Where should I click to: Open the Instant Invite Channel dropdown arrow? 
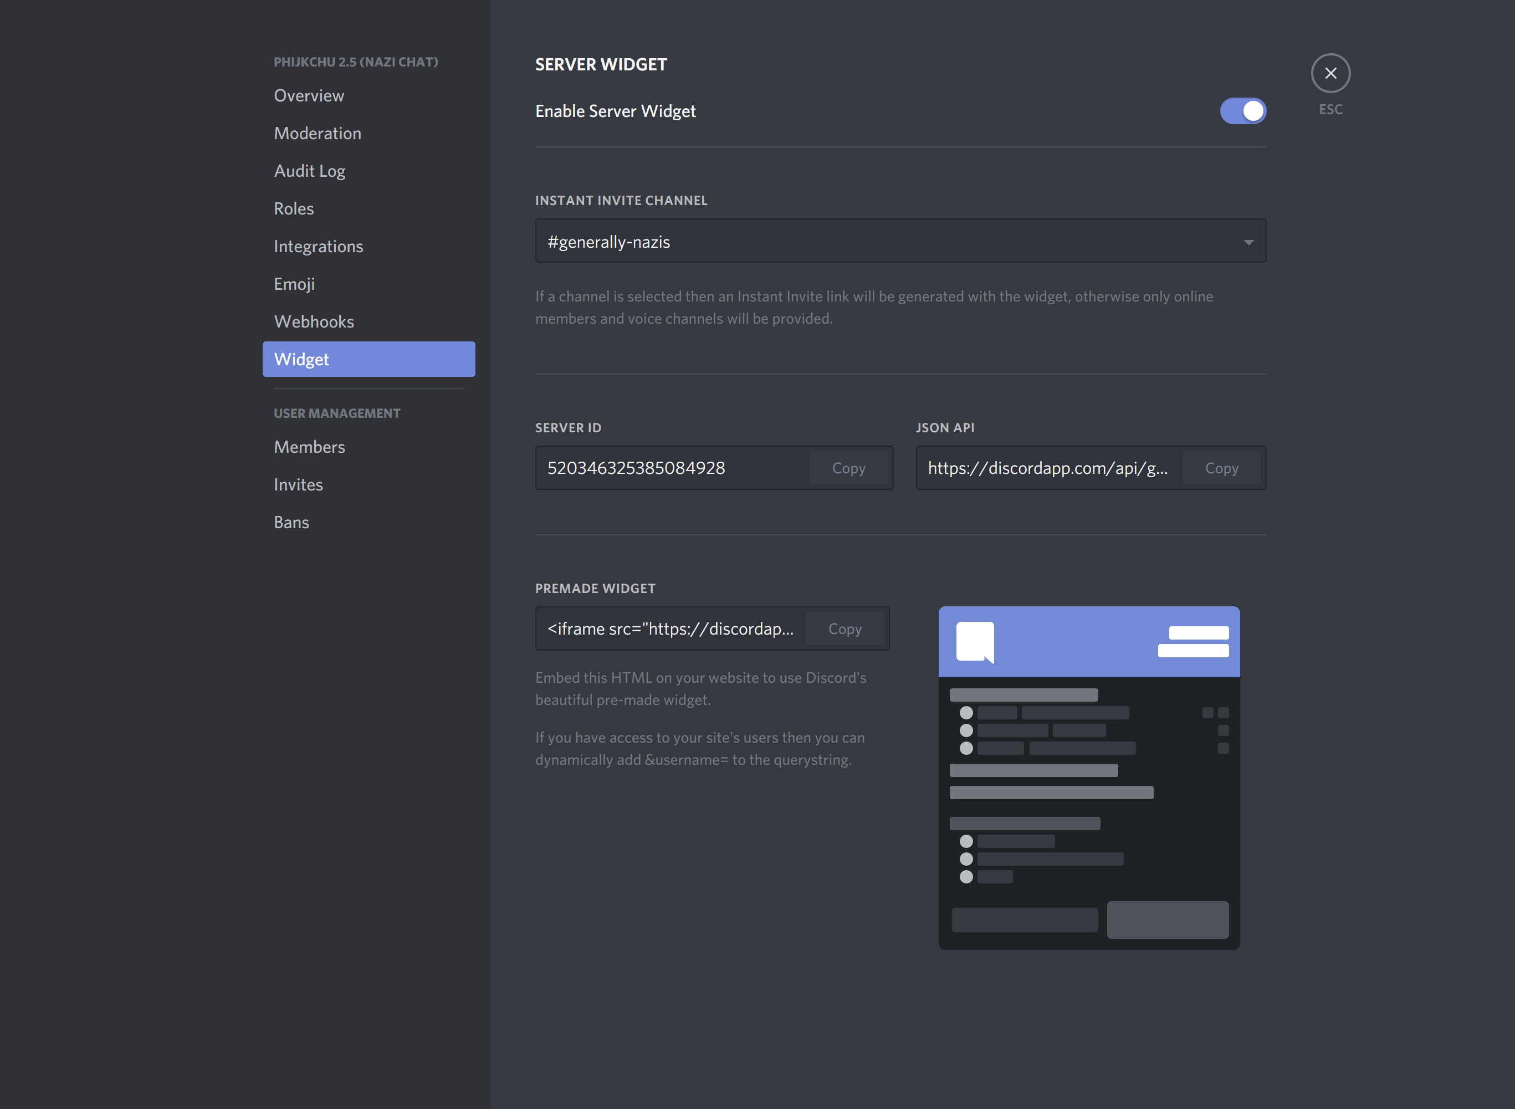coord(1248,242)
